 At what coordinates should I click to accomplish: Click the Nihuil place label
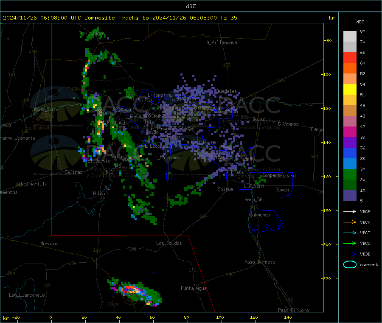100,194
